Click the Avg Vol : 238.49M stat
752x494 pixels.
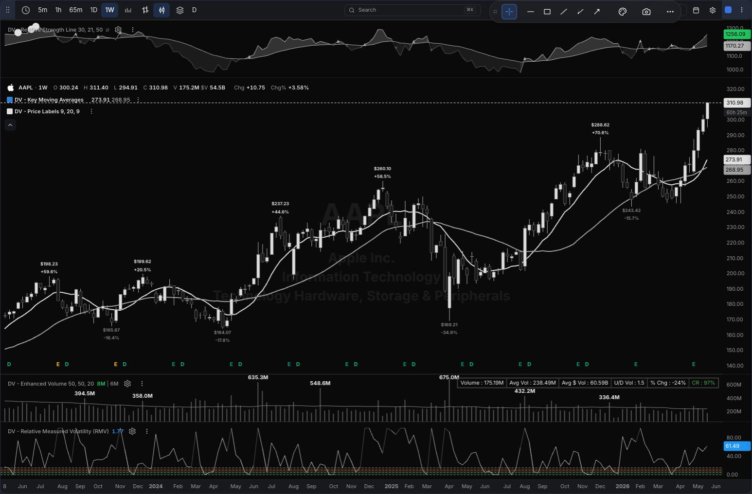[x=533, y=383]
